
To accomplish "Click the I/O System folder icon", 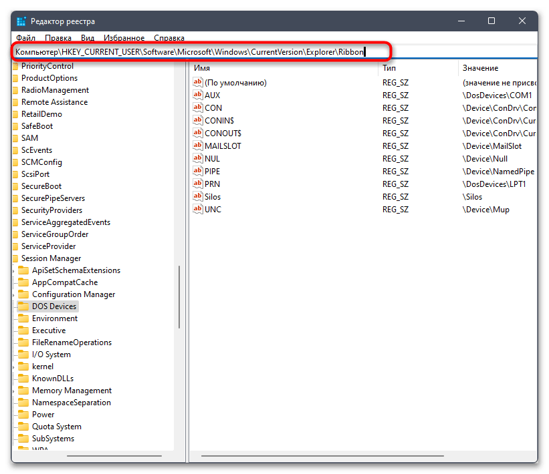I will tap(23, 354).
